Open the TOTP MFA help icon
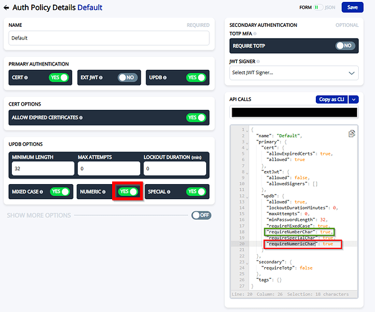This screenshot has height=312, width=375. point(255,34)
